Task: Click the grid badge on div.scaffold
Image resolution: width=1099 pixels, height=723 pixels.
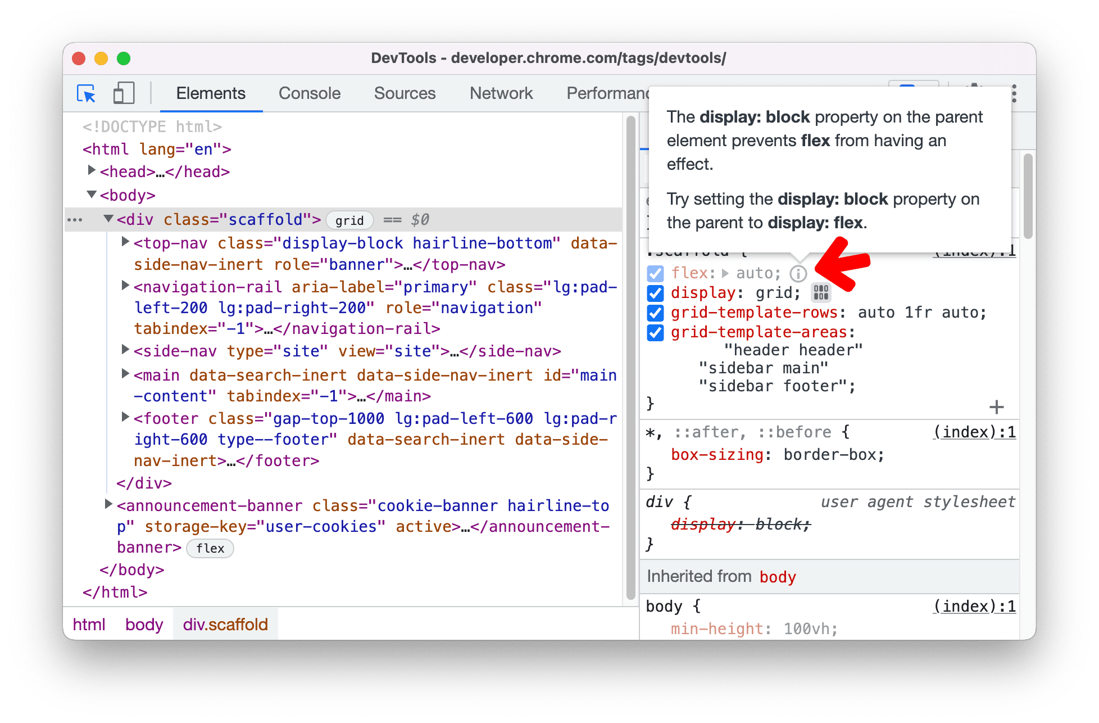Action: [x=348, y=219]
